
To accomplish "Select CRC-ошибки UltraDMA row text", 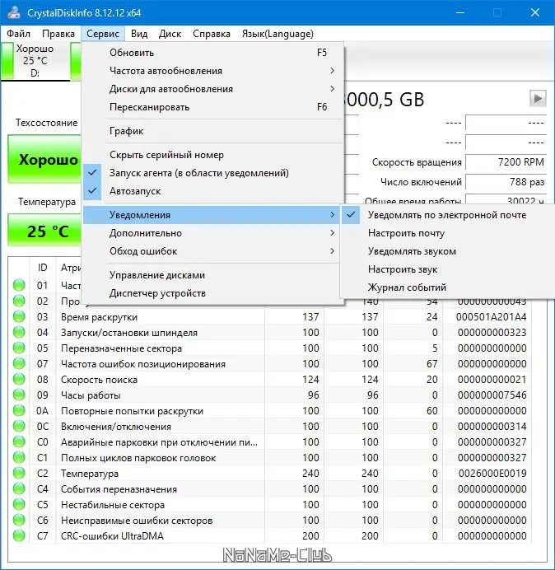I will (x=112, y=536).
